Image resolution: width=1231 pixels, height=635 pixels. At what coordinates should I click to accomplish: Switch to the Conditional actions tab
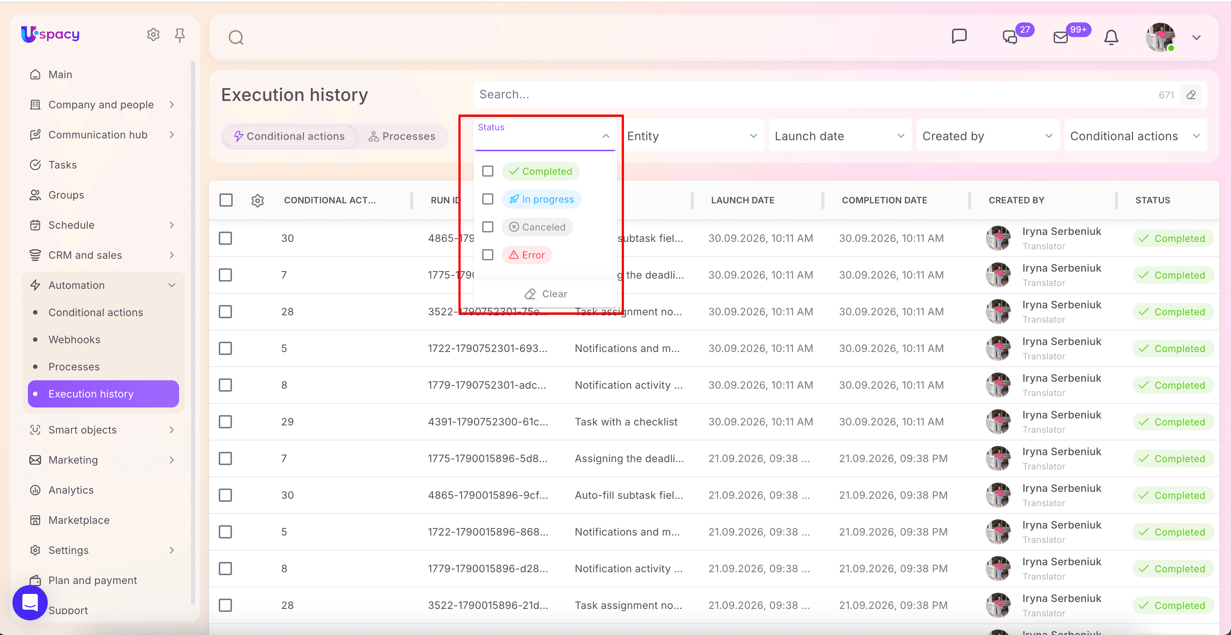coord(289,136)
